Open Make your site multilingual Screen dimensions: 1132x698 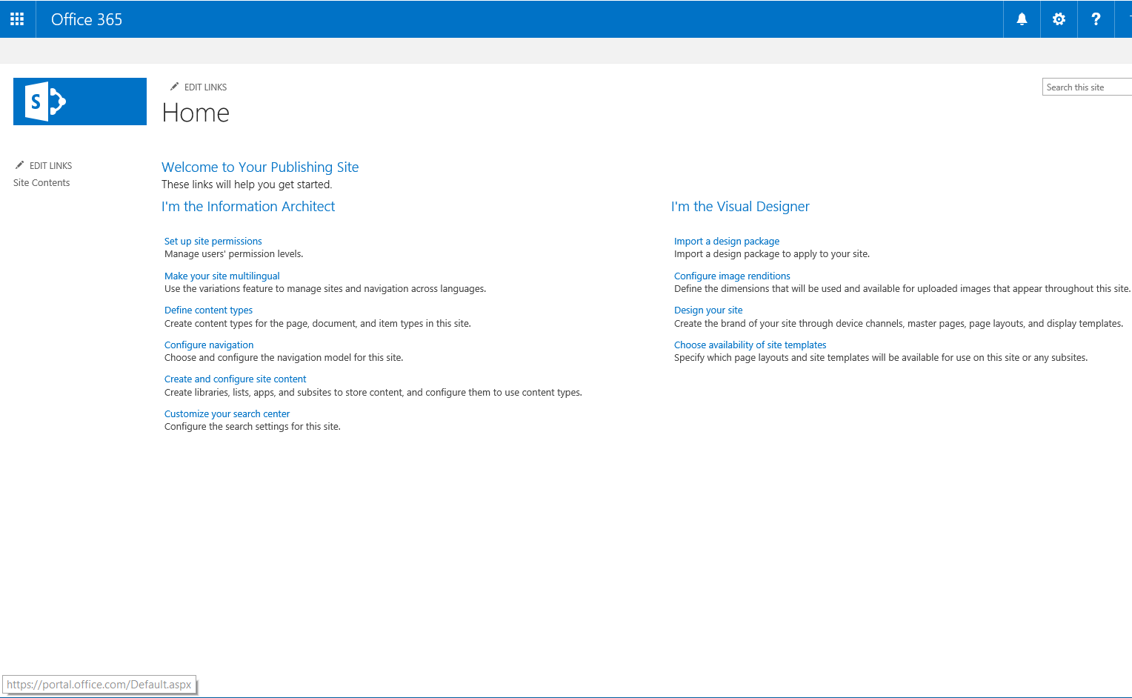tap(222, 276)
